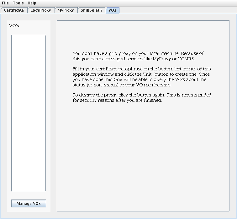Click empty panel area below the instructions
The width and height of the screenshot is (237, 219).
pos(143,157)
